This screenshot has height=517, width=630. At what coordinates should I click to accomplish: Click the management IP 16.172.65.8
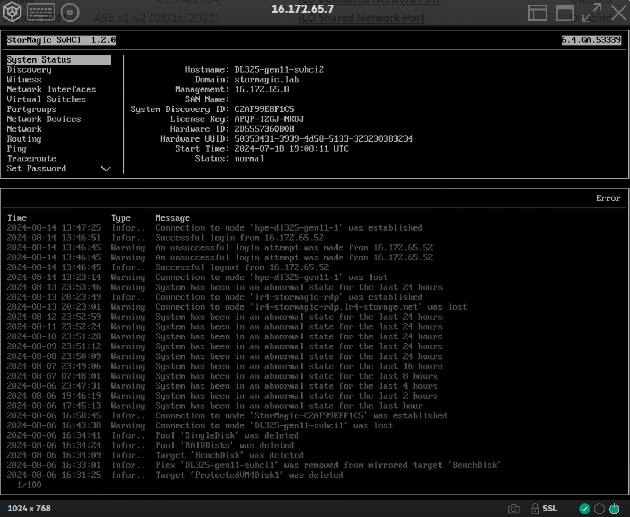point(262,90)
